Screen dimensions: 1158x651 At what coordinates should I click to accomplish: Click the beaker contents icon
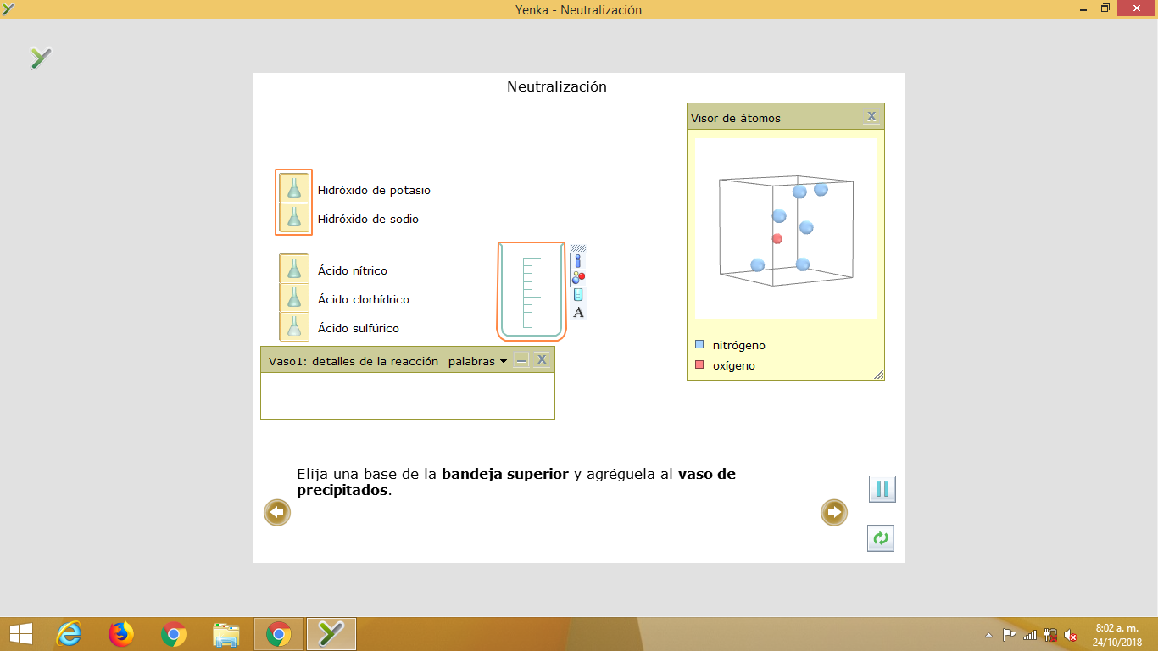[x=578, y=294]
